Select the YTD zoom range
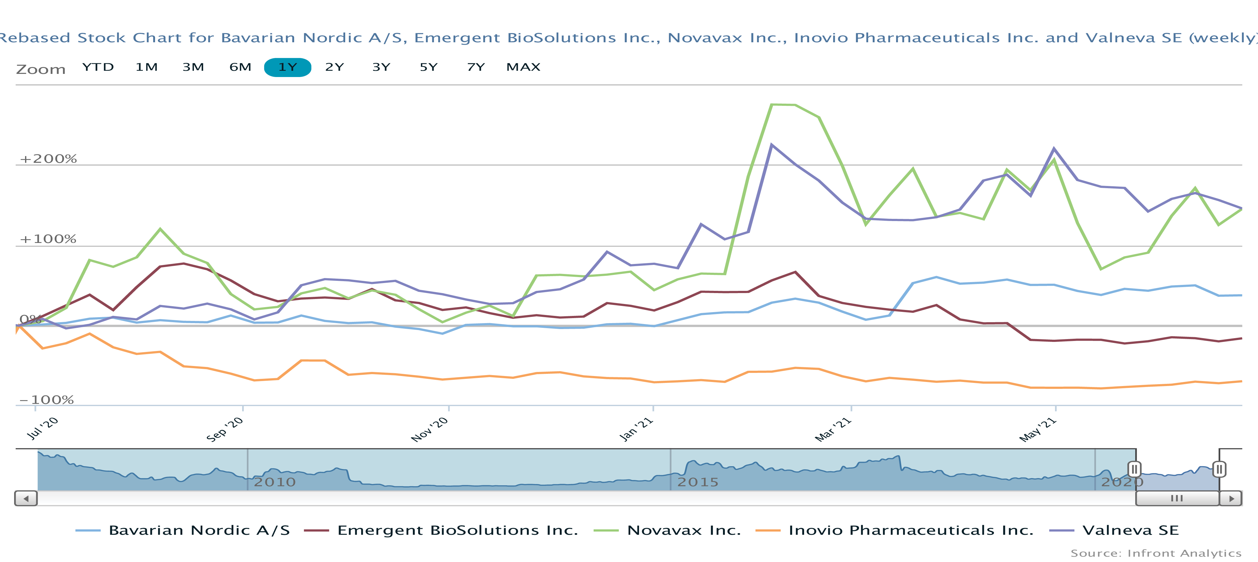The width and height of the screenshot is (1258, 562). coord(98,67)
